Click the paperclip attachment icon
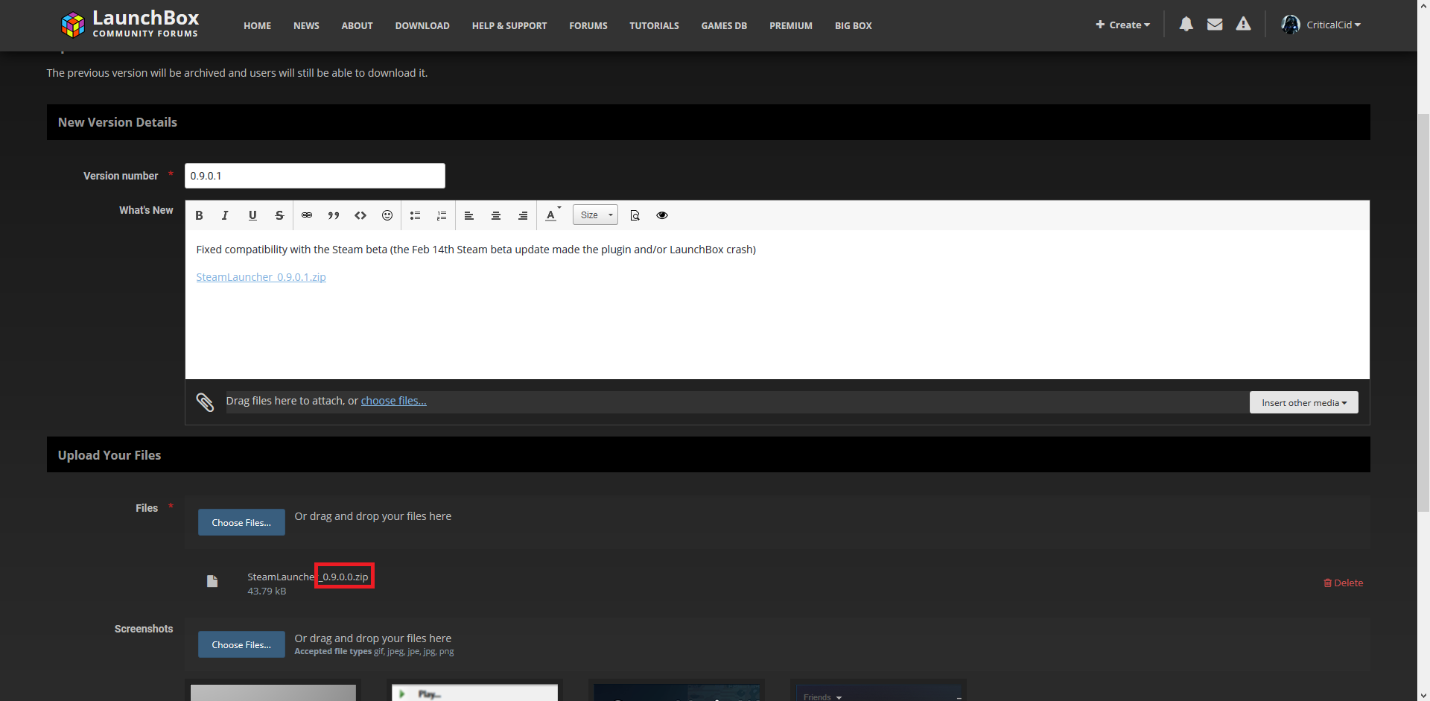Screen dimensions: 1430x701 coord(205,402)
